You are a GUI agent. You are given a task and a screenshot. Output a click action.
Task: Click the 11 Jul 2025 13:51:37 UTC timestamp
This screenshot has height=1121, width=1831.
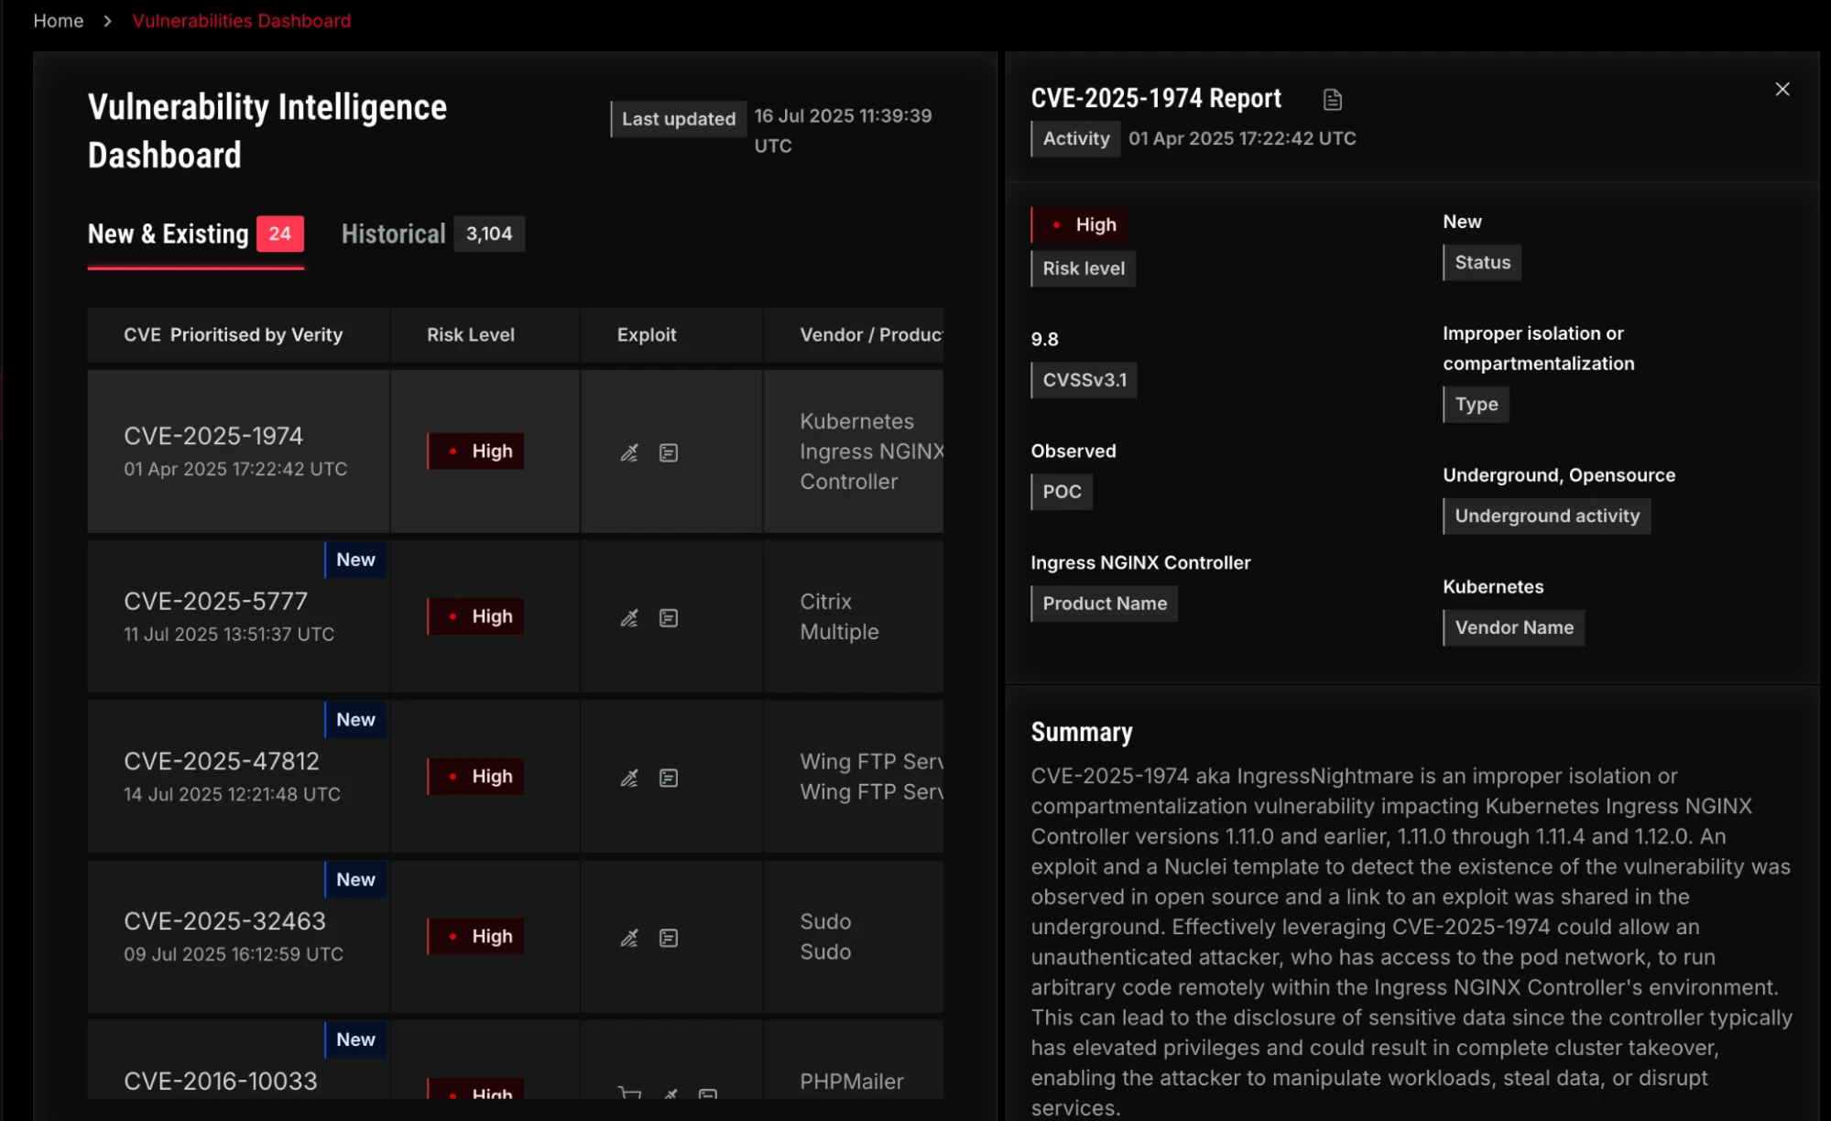(x=229, y=634)
